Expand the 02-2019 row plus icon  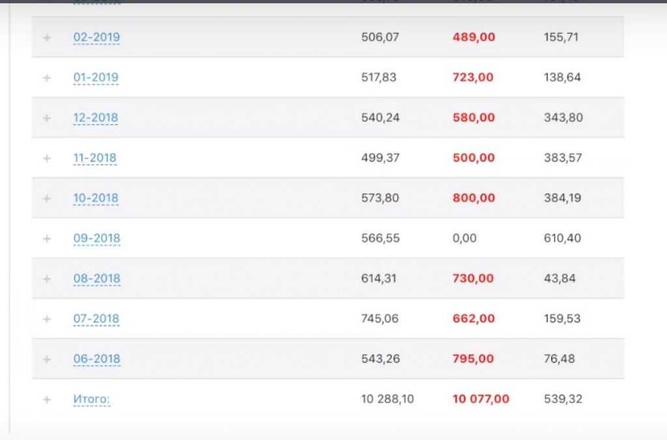point(46,38)
